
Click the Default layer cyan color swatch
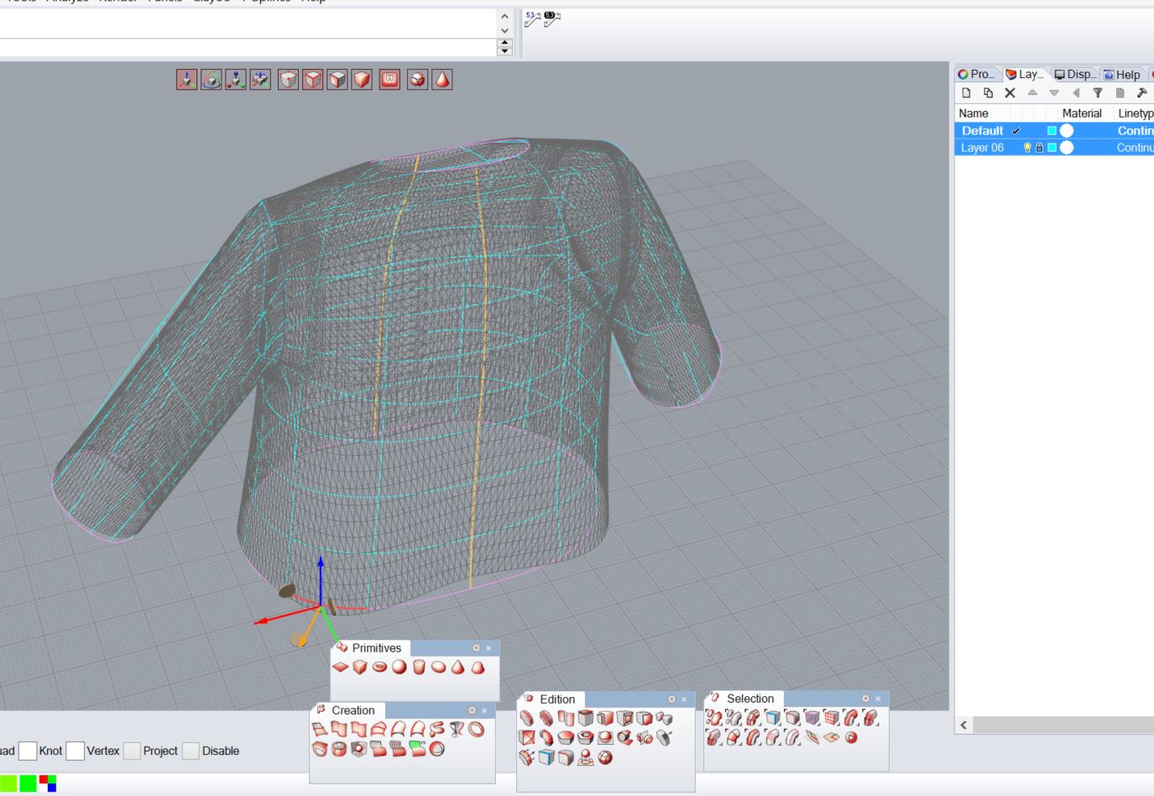[1052, 131]
